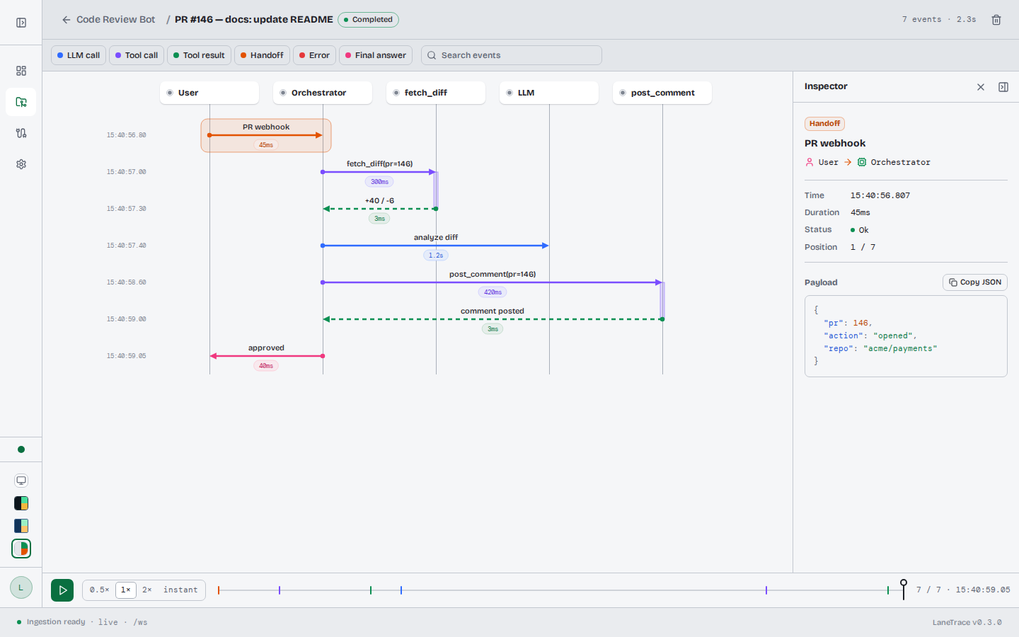Collapse the Inspector side panel

pyautogui.click(x=1003, y=87)
